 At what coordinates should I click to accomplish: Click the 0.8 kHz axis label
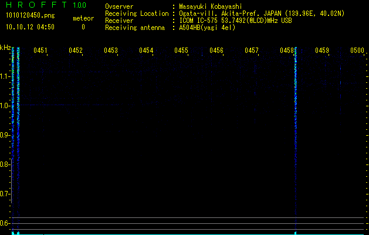[5, 164]
